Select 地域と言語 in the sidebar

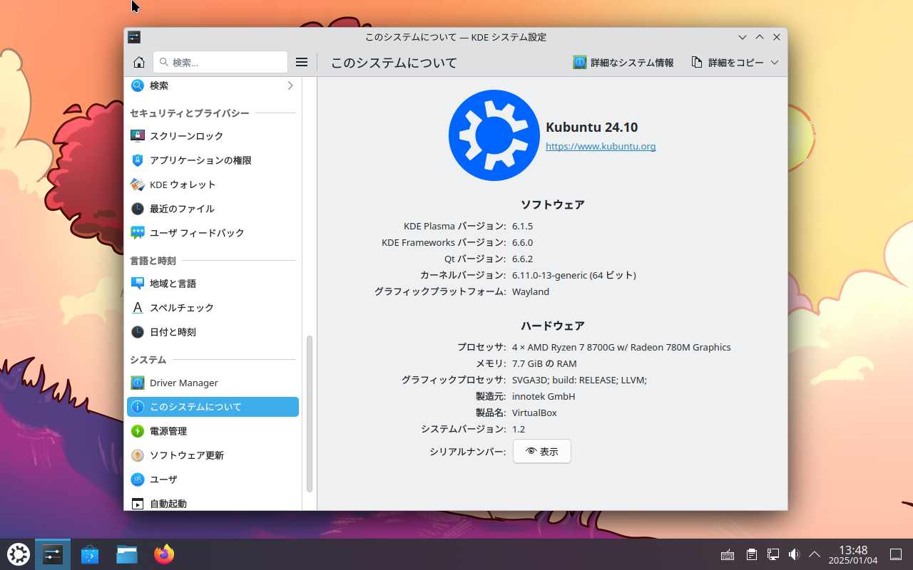[173, 284]
